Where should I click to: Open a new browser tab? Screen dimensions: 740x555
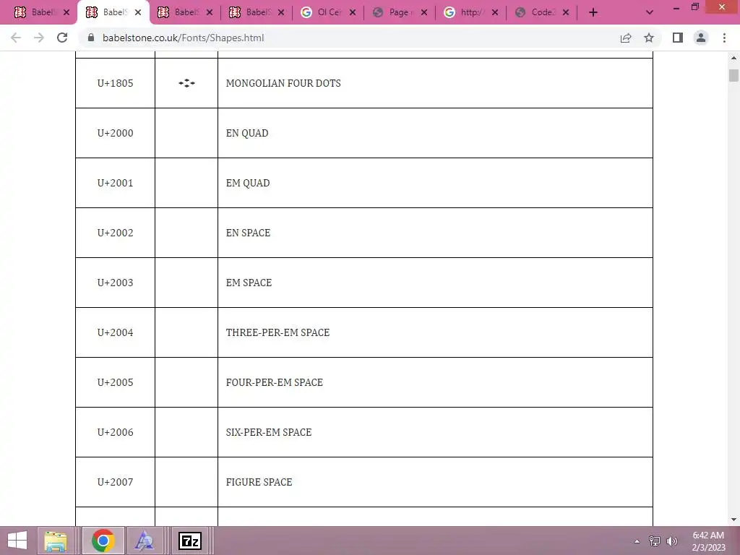click(593, 13)
